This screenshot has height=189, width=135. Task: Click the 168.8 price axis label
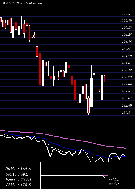126,91
